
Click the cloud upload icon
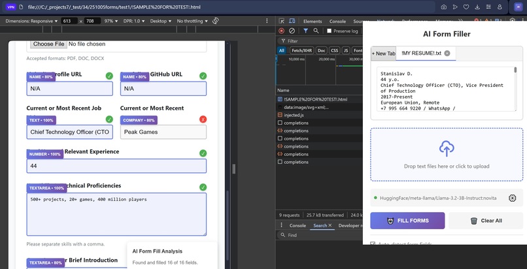[447, 149]
